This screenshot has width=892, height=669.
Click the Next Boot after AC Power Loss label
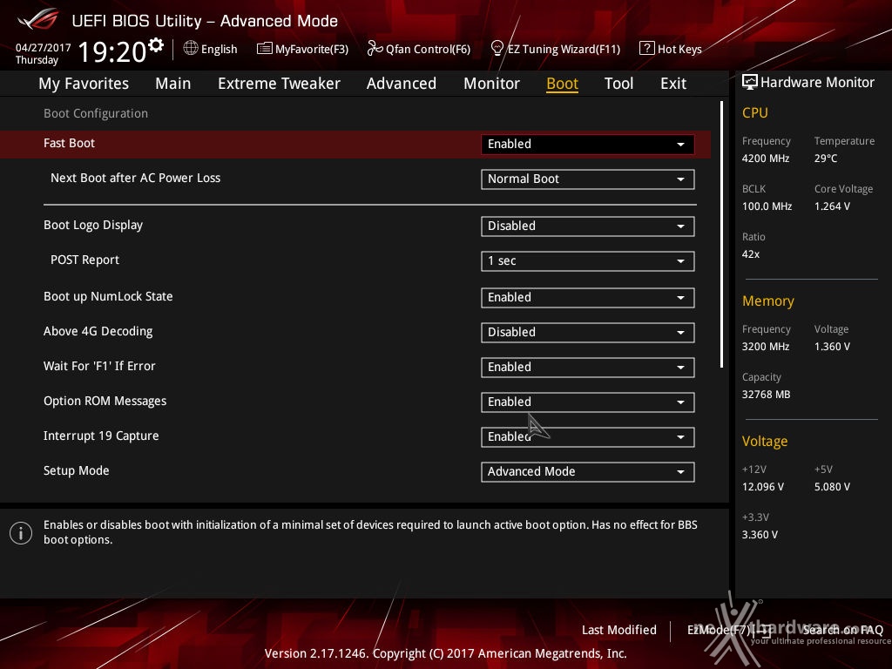coord(135,178)
